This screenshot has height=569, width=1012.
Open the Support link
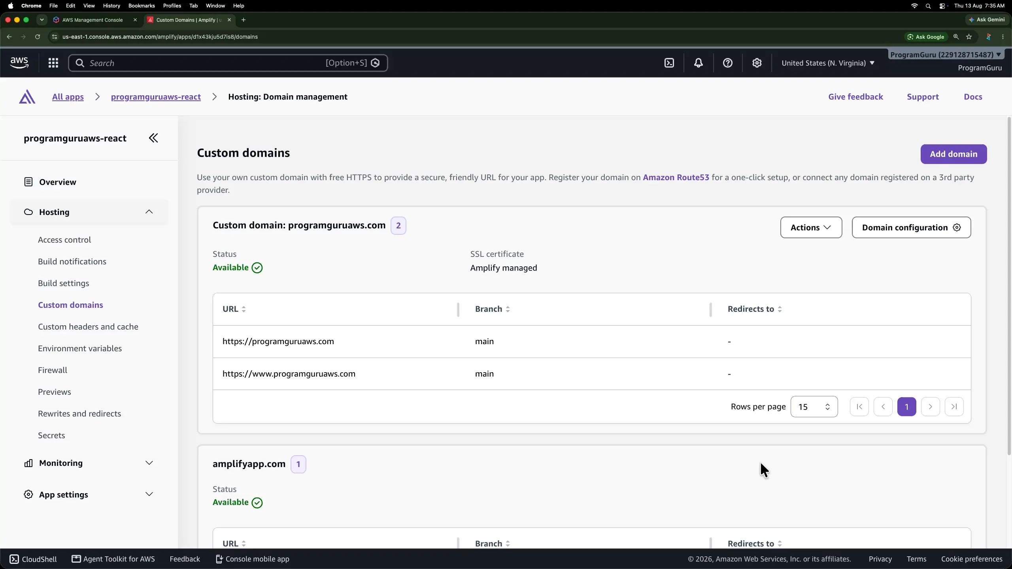point(923,97)
